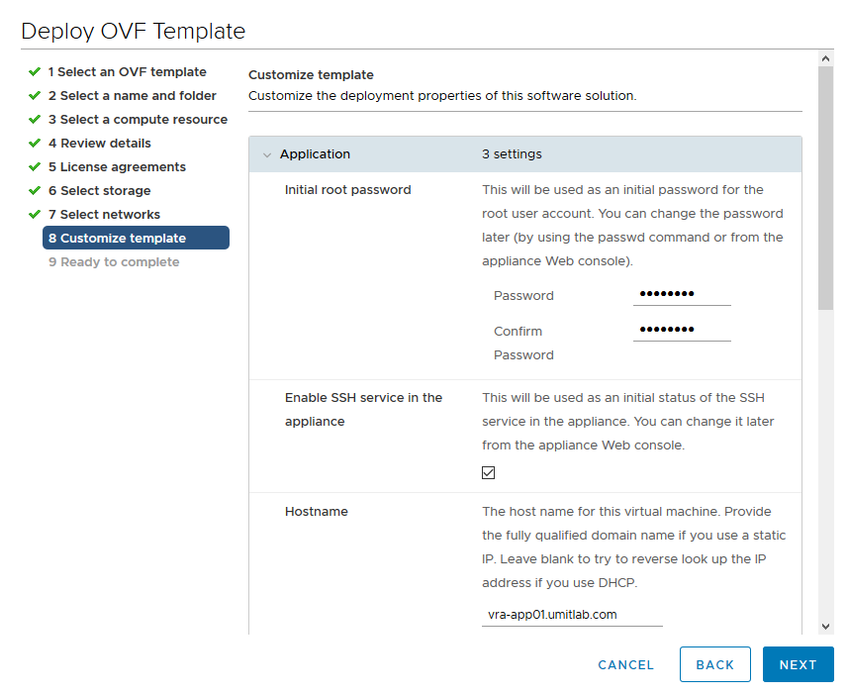
Task: Click the scrollbar down arrow
Action: click(826, 627)
